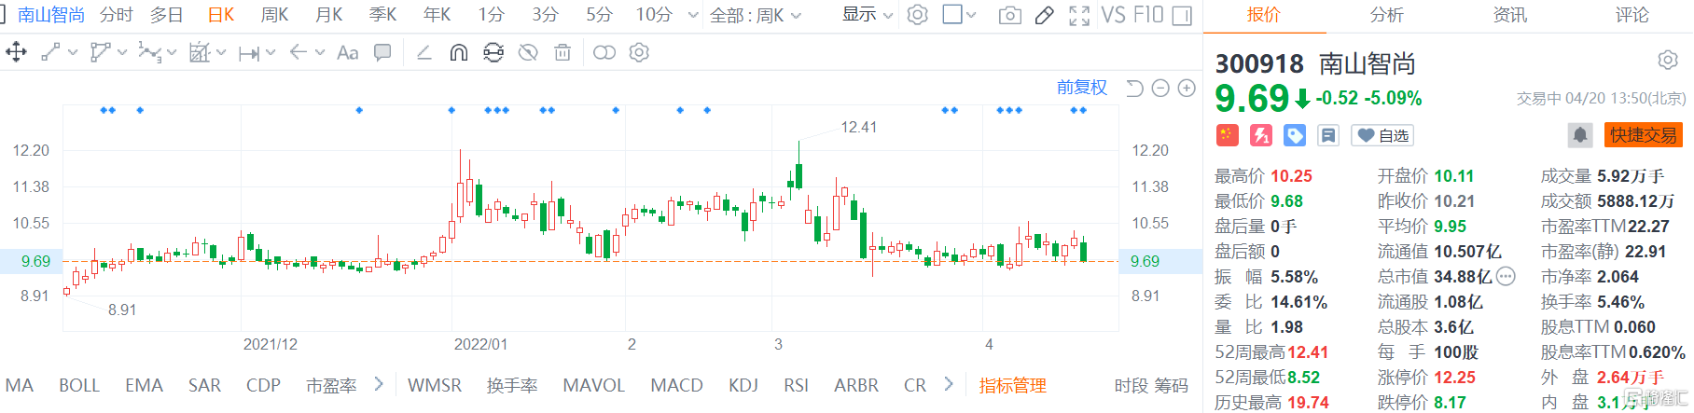
Task: Zoom in chart with plus circle
Action: 1187,88
